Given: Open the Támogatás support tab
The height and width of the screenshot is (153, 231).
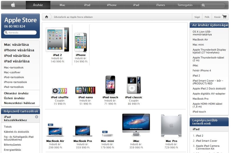Looking at the screenshot, I should pos(185,5).
